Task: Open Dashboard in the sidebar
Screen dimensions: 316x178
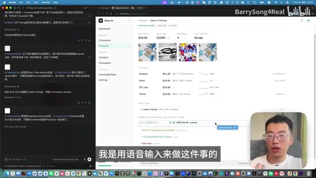Action: coord(104,29)
